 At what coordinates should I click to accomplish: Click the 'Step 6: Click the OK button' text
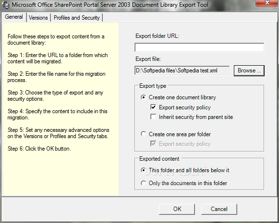[x=39, y=149]
